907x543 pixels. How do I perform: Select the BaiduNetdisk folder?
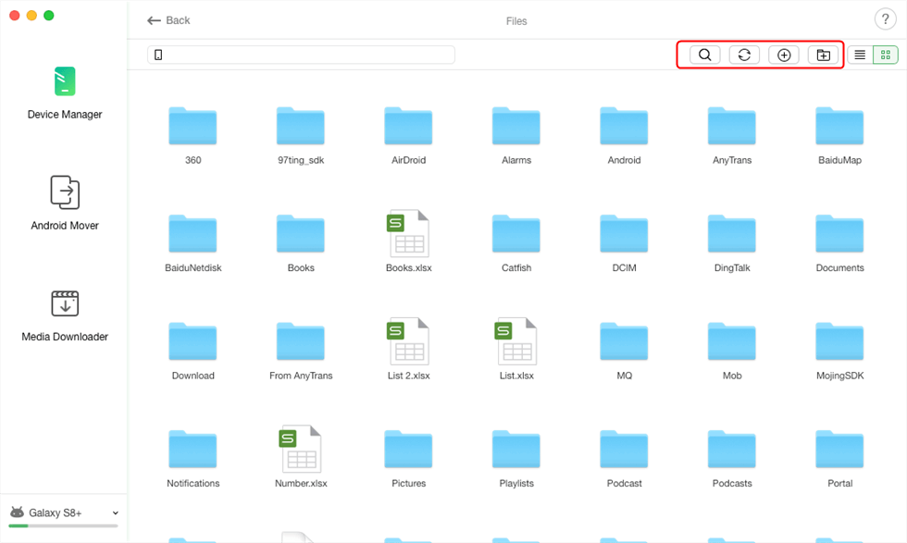193,243
